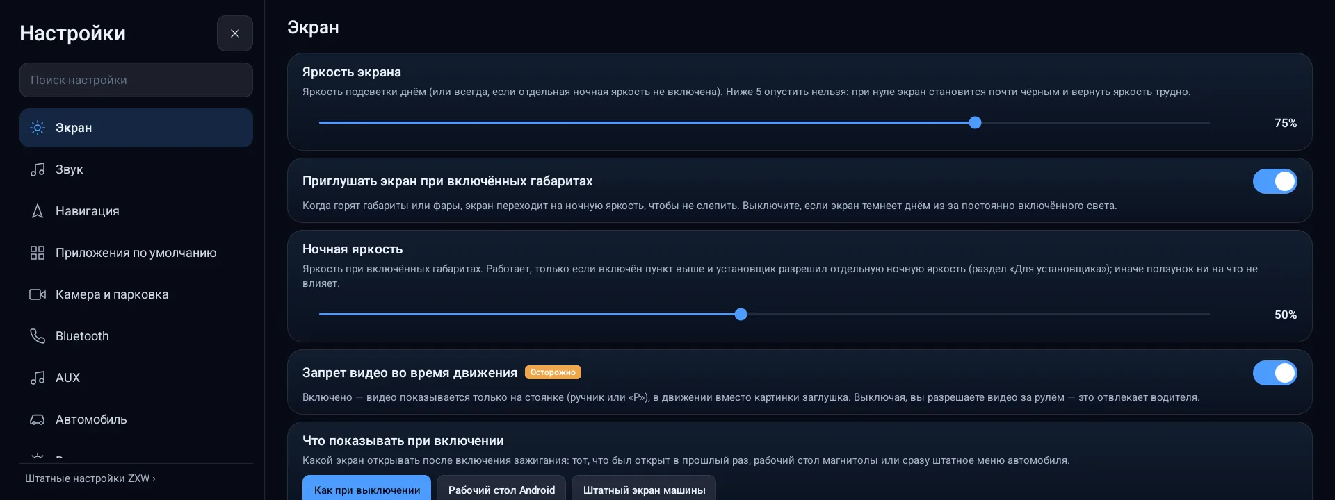Viewport: 1335px width, 500px height.
Task: Click the Яркость экрана slider handle
Action: 975,123
